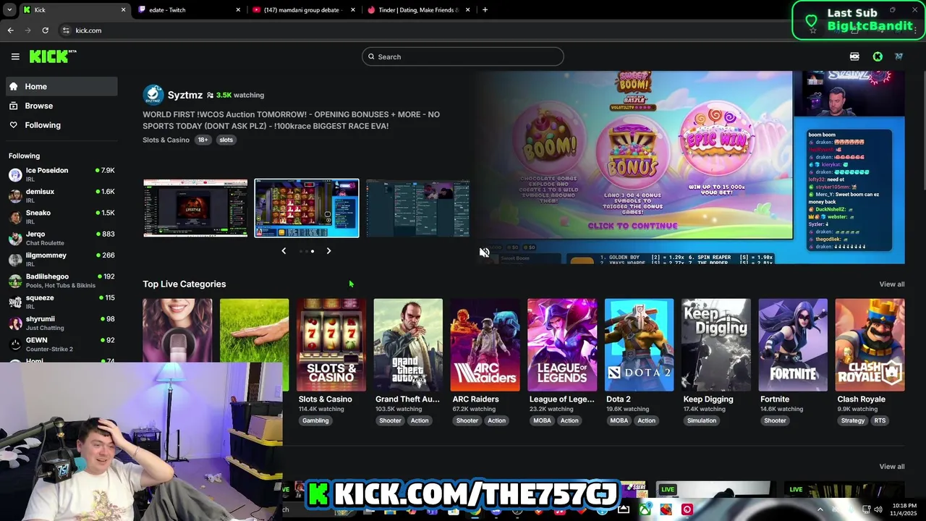This screenshot has height=521, width=926.
Task: Click the RTS tag
Action: click(x=880, y=420)
